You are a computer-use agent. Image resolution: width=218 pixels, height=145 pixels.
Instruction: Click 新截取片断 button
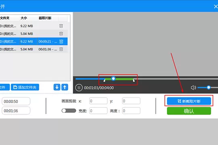coord(189,101)
